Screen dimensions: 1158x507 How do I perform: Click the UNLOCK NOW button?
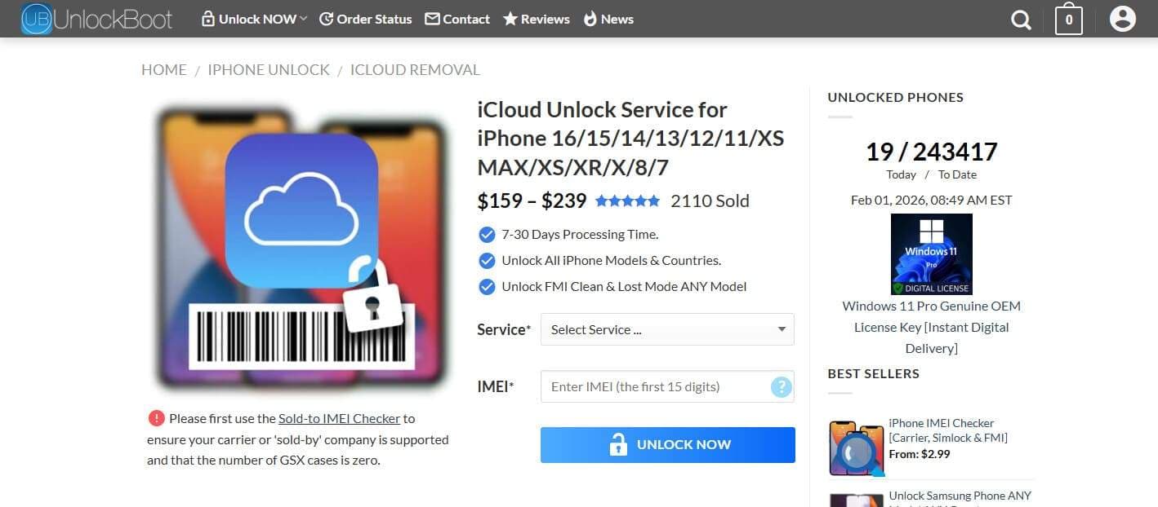coord(666,444)
